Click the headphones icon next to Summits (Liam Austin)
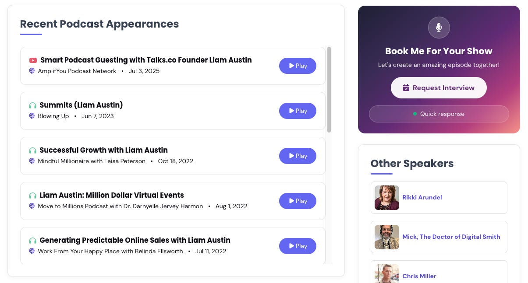Image resolution: width=528 pixels, height=283 pixels. coord(32,105)
